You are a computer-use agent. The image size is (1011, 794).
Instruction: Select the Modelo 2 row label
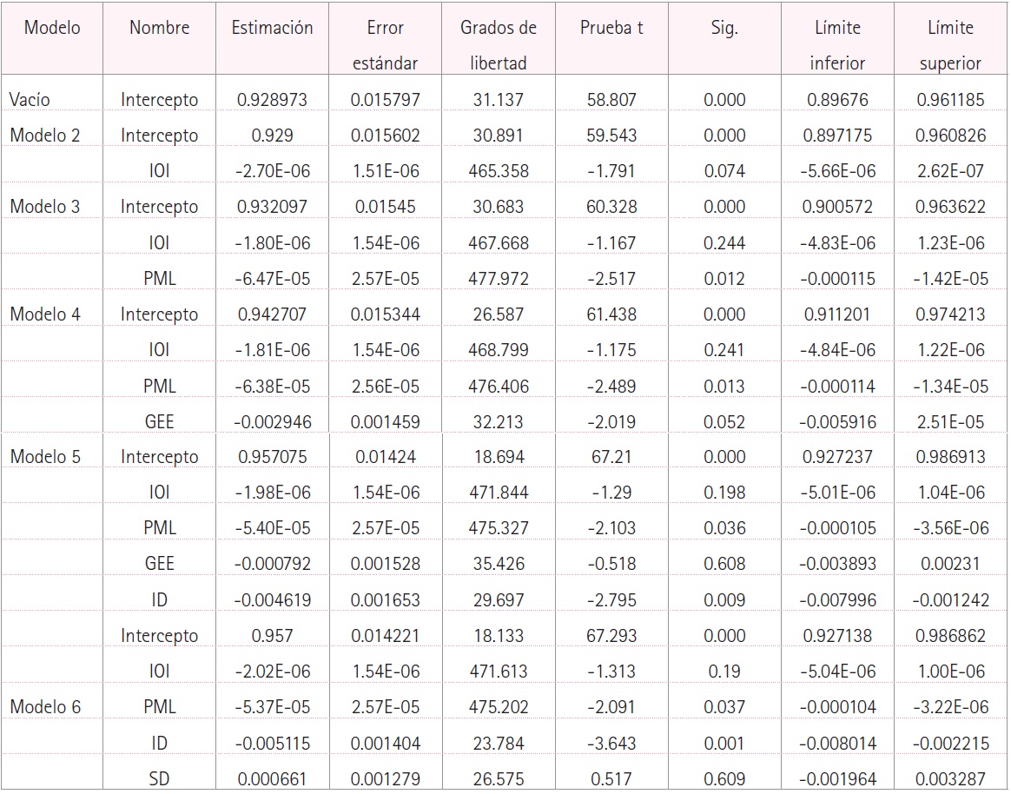pyautogui.click(x=45, y=136)
